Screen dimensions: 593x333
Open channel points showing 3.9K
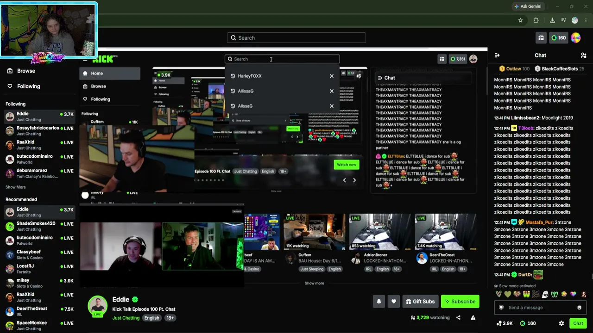point(504,323)
